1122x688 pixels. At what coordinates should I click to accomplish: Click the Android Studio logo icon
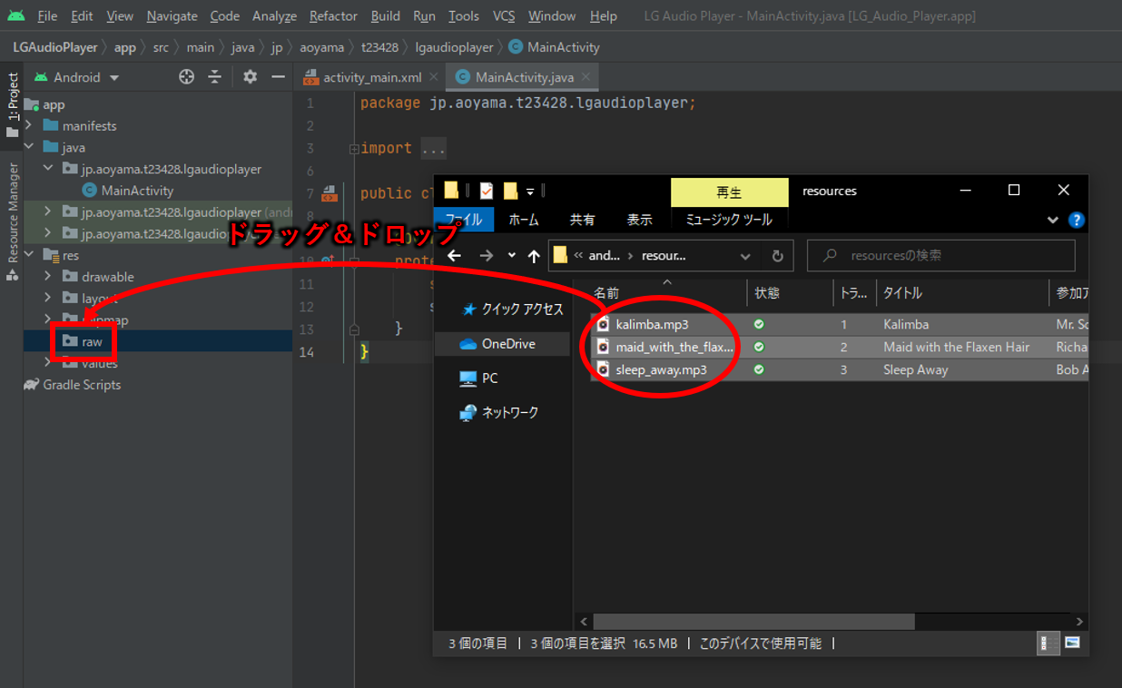tap(16, 15)
